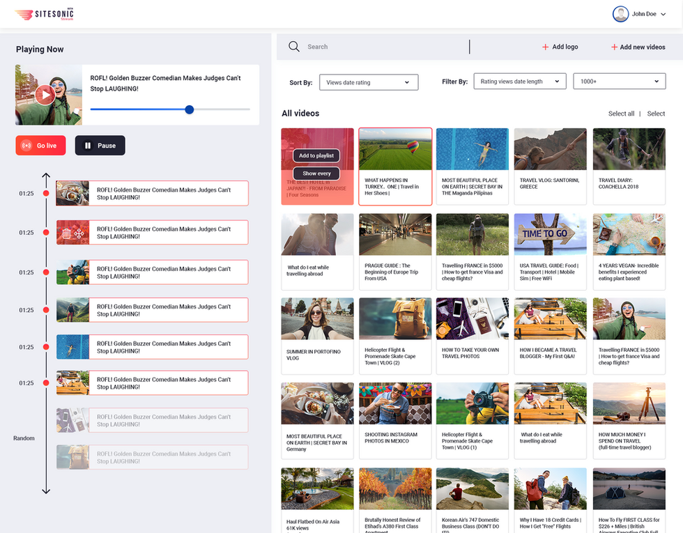Select the playlist row with the mountain hiker thumbnail
The height and width of the screenshot is (533, 683).
tap(153, 310)
